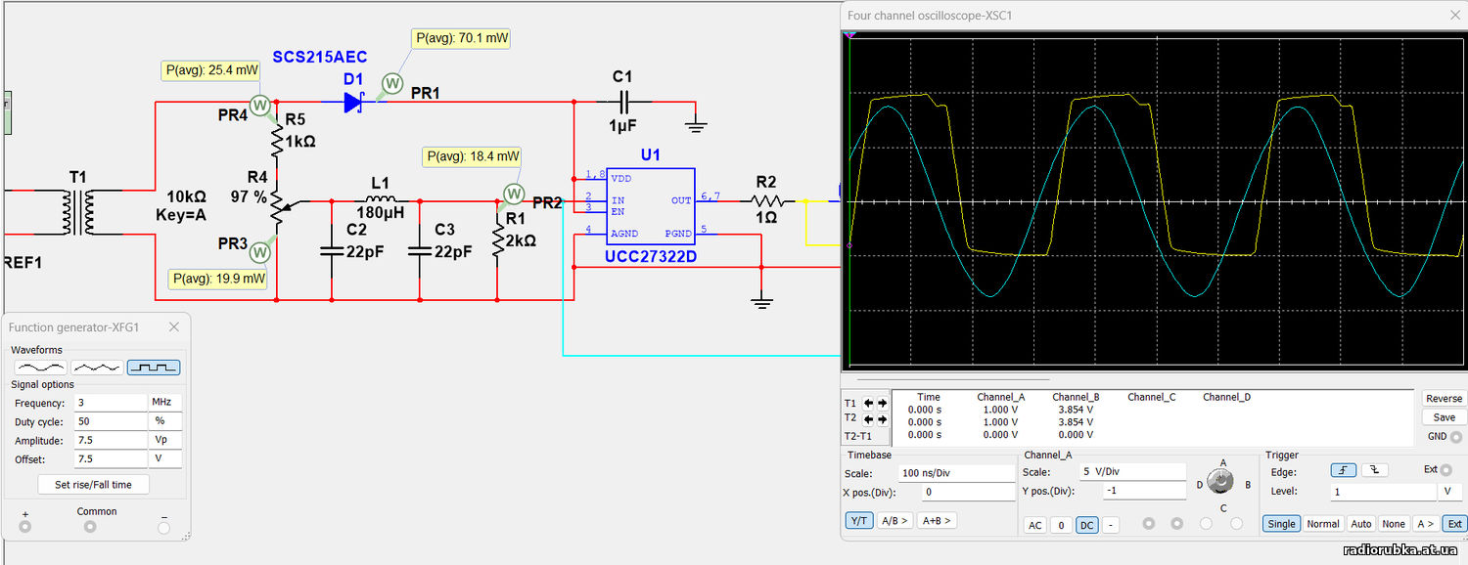Set trigger mode to Auto

coord(1360,524)
